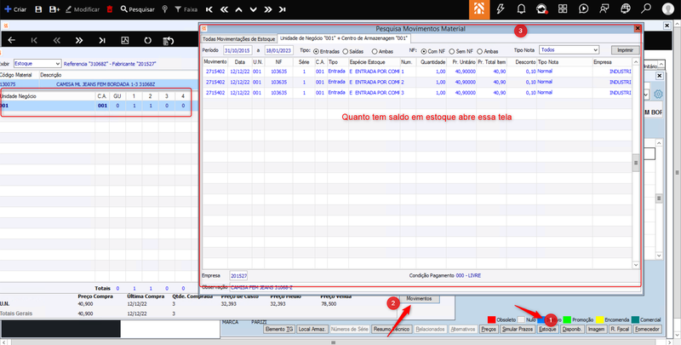Screen dimensions: 681x345
Task: Click the save disk icon
Action: 38,9
